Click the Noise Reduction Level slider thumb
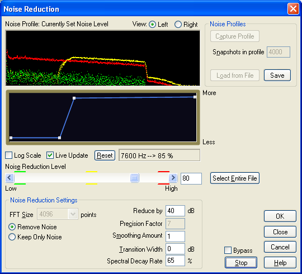The width and height of the screenshot is (302, 274). pos(134,178)
